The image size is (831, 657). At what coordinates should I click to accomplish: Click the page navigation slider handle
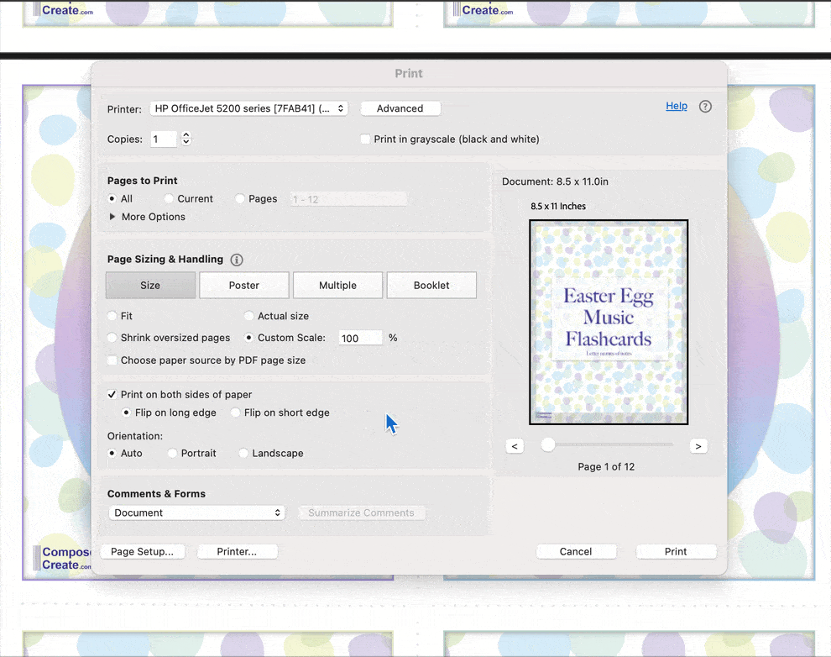tap(548, 445)
